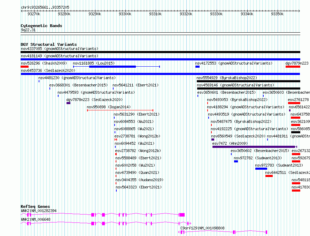Select nsv6088865 (Wu2021) label

tap(134, 129)
